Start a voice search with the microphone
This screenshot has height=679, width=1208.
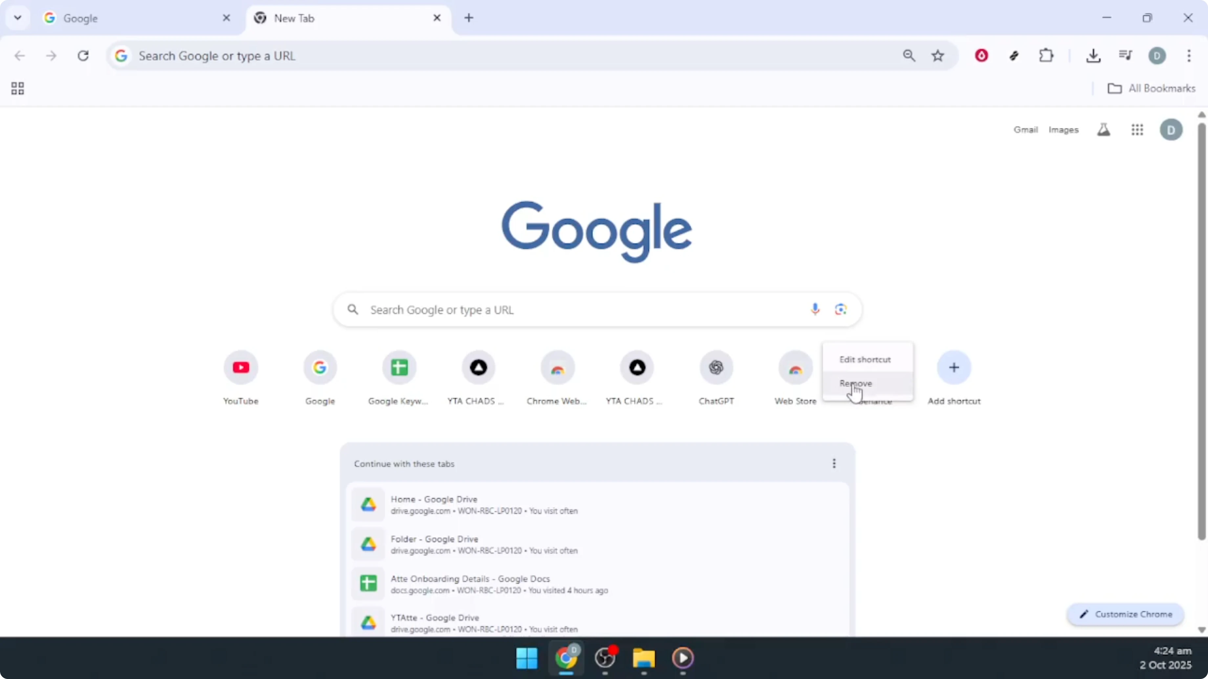(814, 309)
